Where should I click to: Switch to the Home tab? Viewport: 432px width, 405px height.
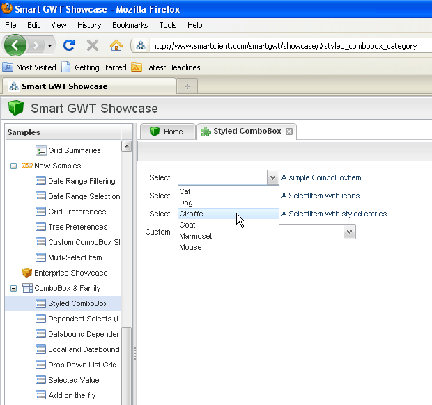[167, 132]
